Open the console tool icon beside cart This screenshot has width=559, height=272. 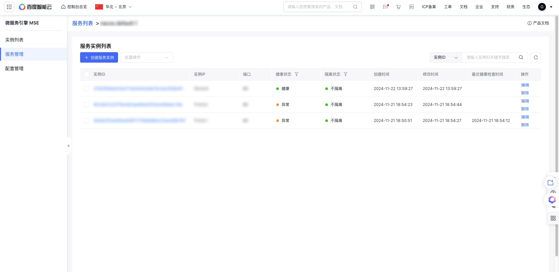pyautogui.click(x=412, y=7)
